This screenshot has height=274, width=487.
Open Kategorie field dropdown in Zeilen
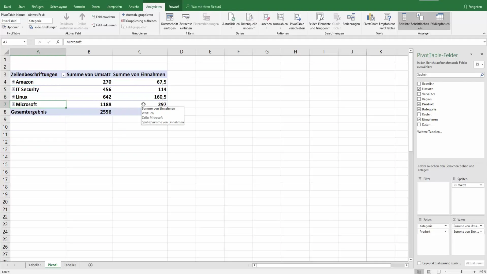coord(445,226)
